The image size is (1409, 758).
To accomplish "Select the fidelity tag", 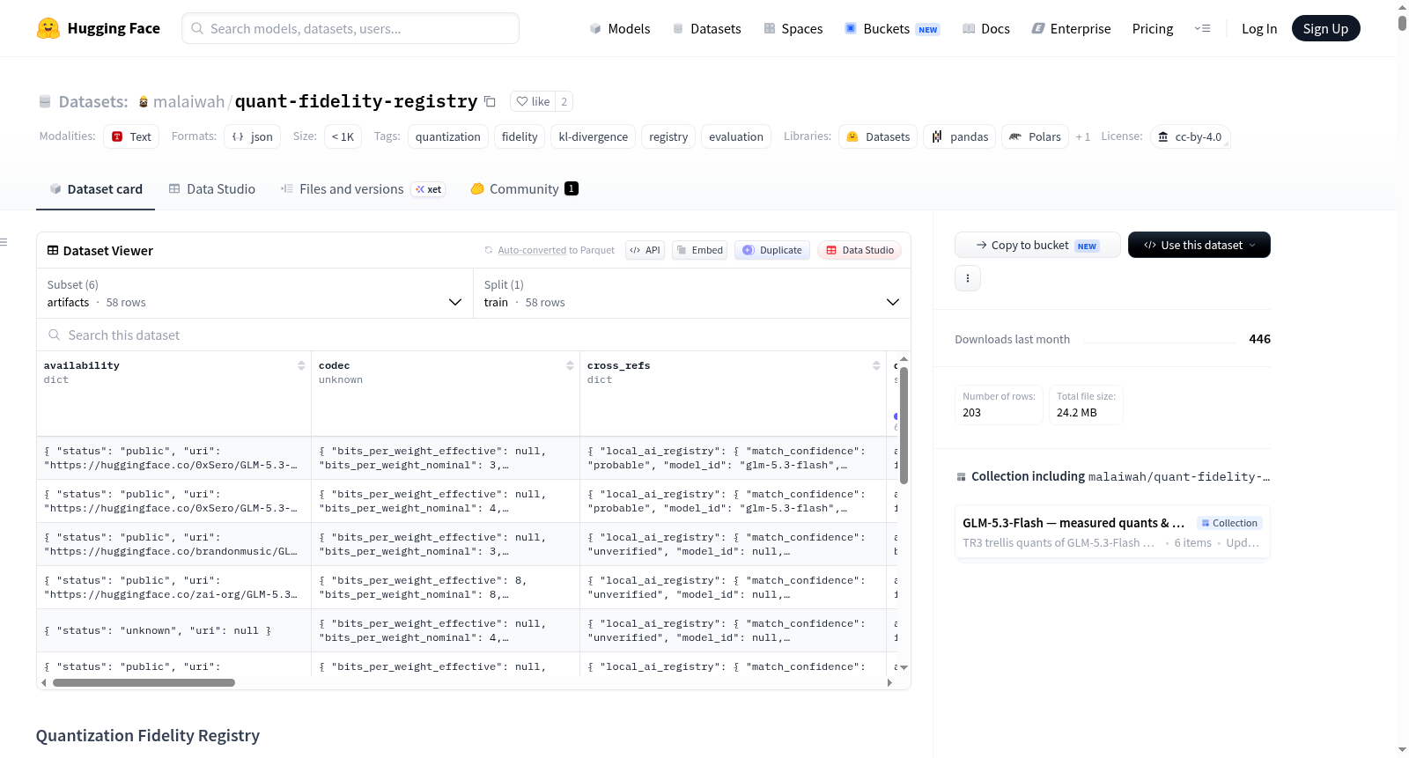I will pos(520,136).
